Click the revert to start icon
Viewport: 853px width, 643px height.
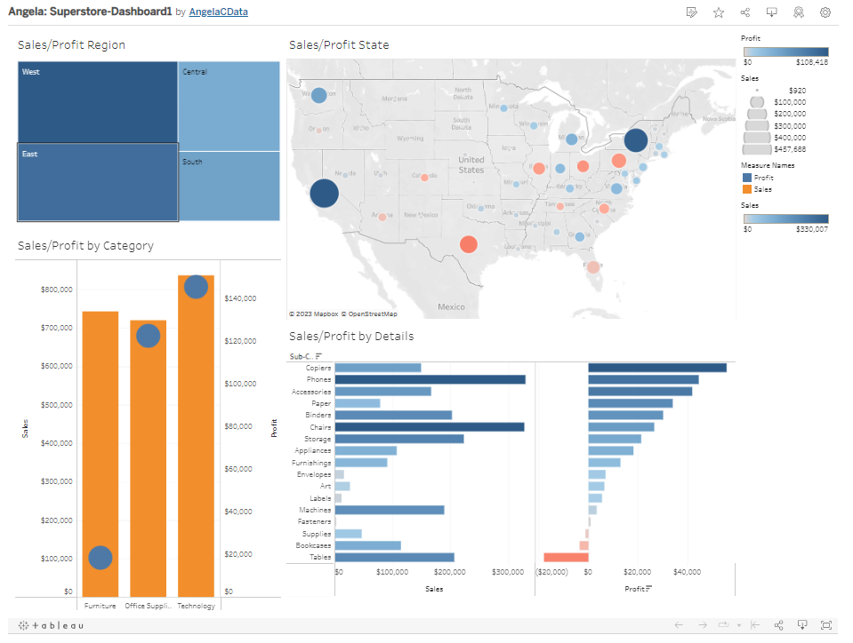pyautogui.click(x=755, y=625)
